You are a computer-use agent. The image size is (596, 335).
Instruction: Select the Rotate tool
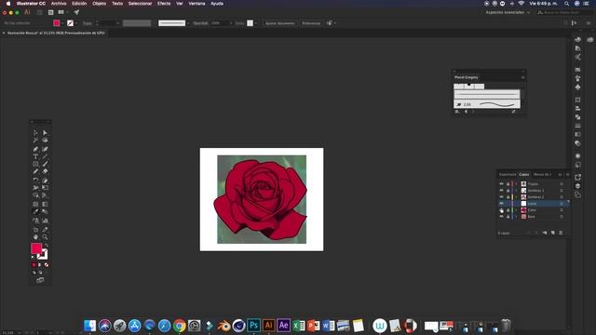(35, 180)
